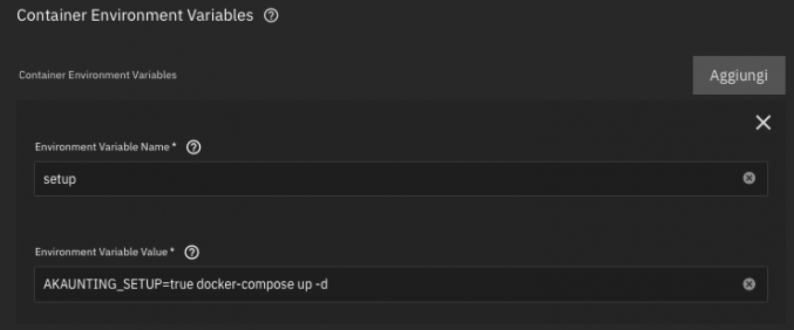794x330 pixels.
Task: Click the small Container Environment Variables sublabel
Action: point(98,75)
